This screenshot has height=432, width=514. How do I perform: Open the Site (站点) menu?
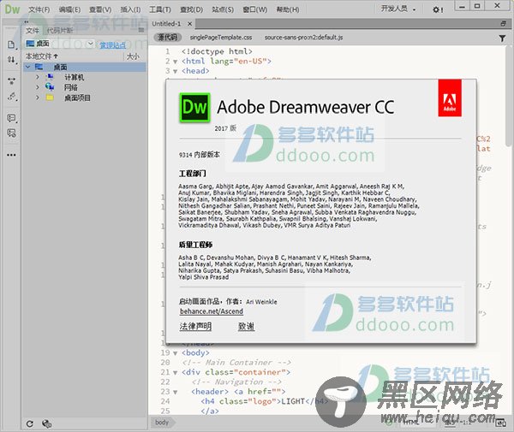pyautogui.click(x=223, y=9)
